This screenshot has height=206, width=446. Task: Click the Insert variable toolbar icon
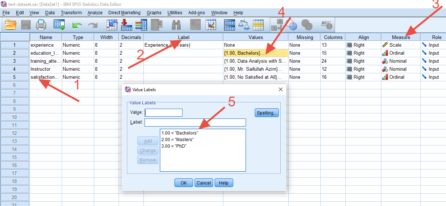coord(211,25)
